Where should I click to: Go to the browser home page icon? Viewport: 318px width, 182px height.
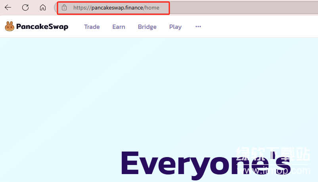pos(43,8)
